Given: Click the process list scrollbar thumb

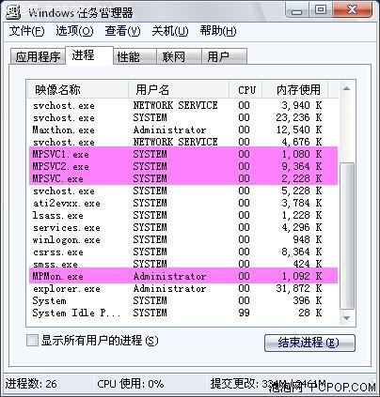Looking at the screenshot, I should (347, 237).
